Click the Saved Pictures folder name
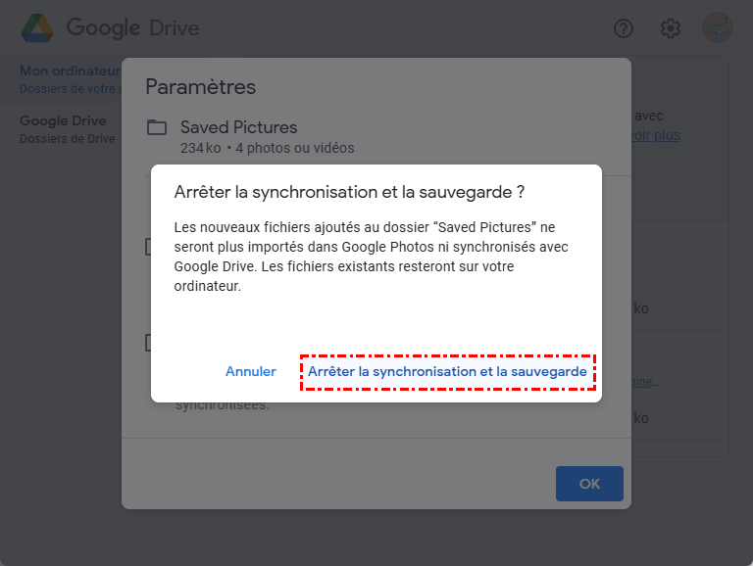The width and height of the screenshot is (753, 566). 238,127
